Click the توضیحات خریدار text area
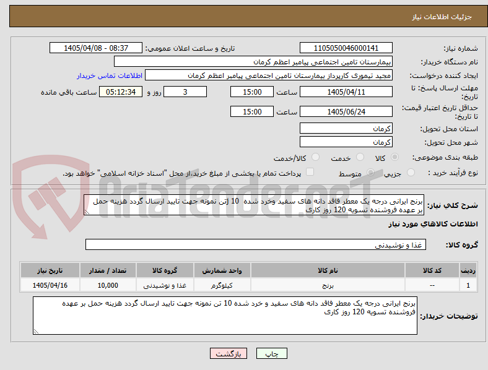Viewport: 488px width, 370px height. (x=225, y=316)
